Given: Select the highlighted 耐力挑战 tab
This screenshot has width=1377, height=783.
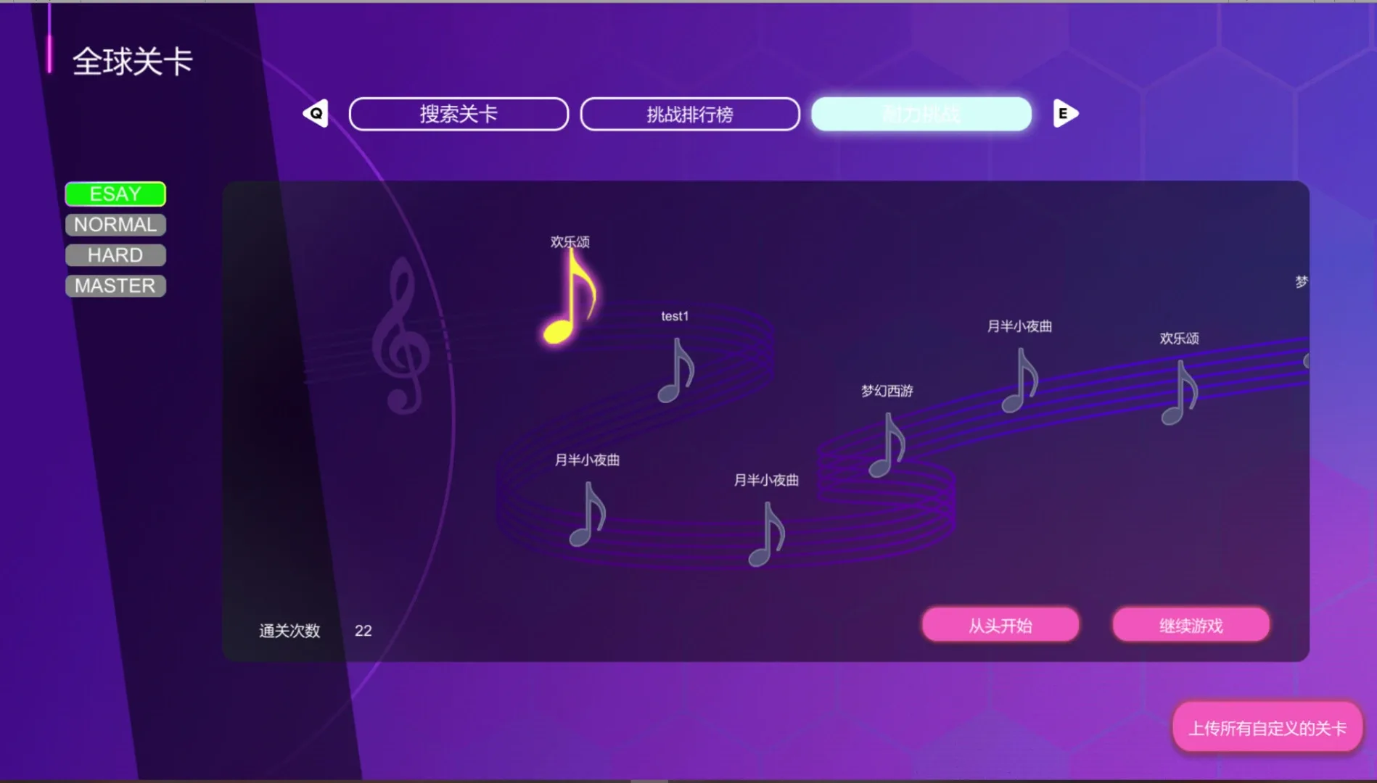Looking at the screenshot, I should click(921, 114).
